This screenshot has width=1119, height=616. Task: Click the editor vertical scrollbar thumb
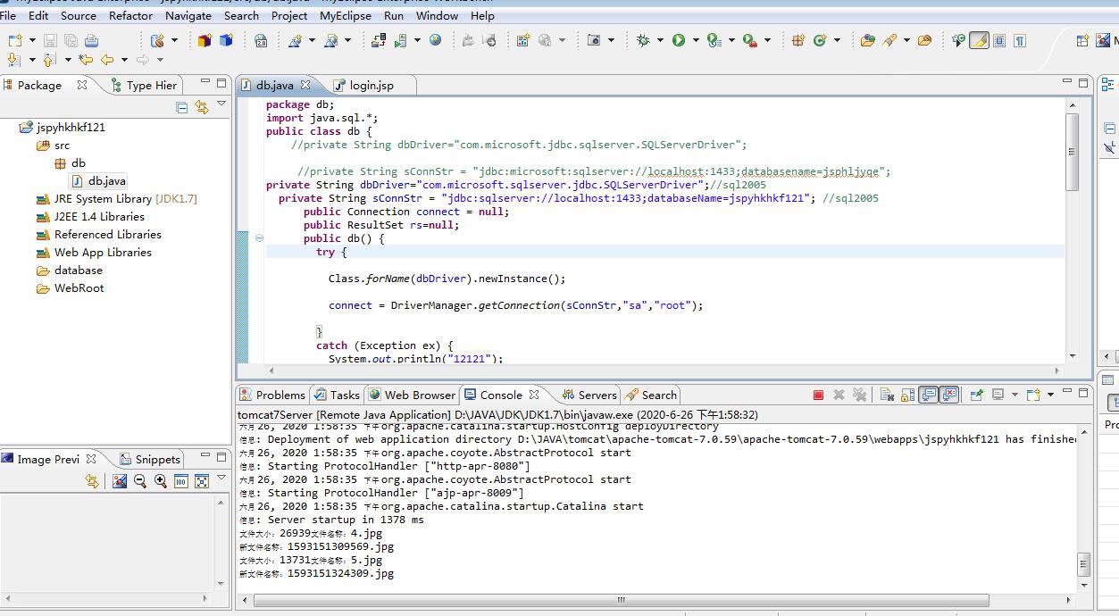[x=1073, y=152]
